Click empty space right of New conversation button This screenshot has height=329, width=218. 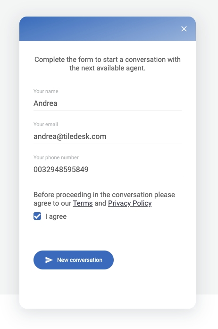(x=154, y=260)
